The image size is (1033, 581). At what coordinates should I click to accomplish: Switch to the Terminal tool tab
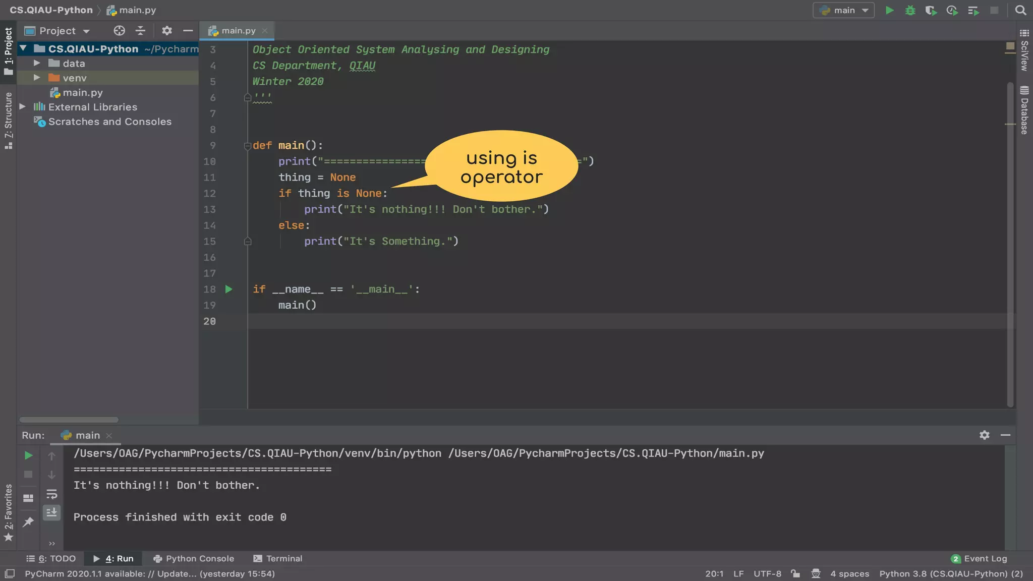(278, 558)
